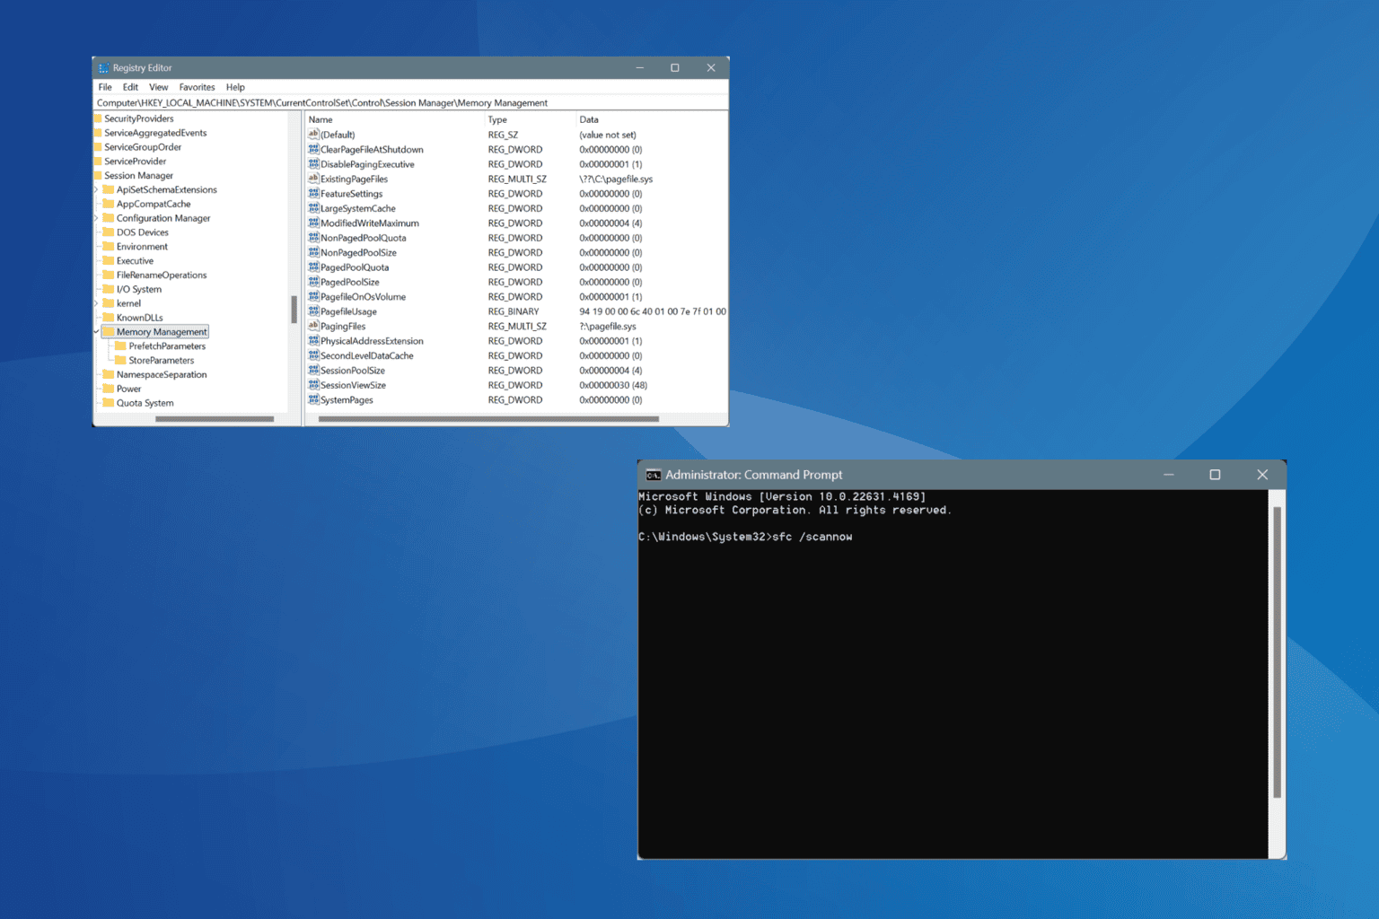Click the Memory Management folder icon
This screenshot has height=919, width=1379.
[x=109, y=332]
